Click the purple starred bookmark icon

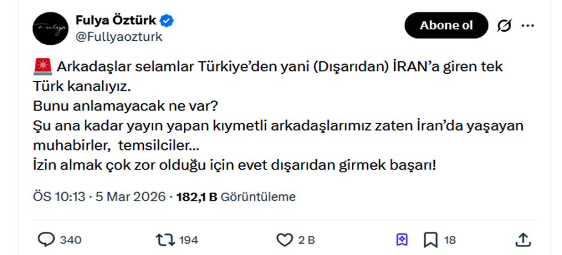pos(402,240)
